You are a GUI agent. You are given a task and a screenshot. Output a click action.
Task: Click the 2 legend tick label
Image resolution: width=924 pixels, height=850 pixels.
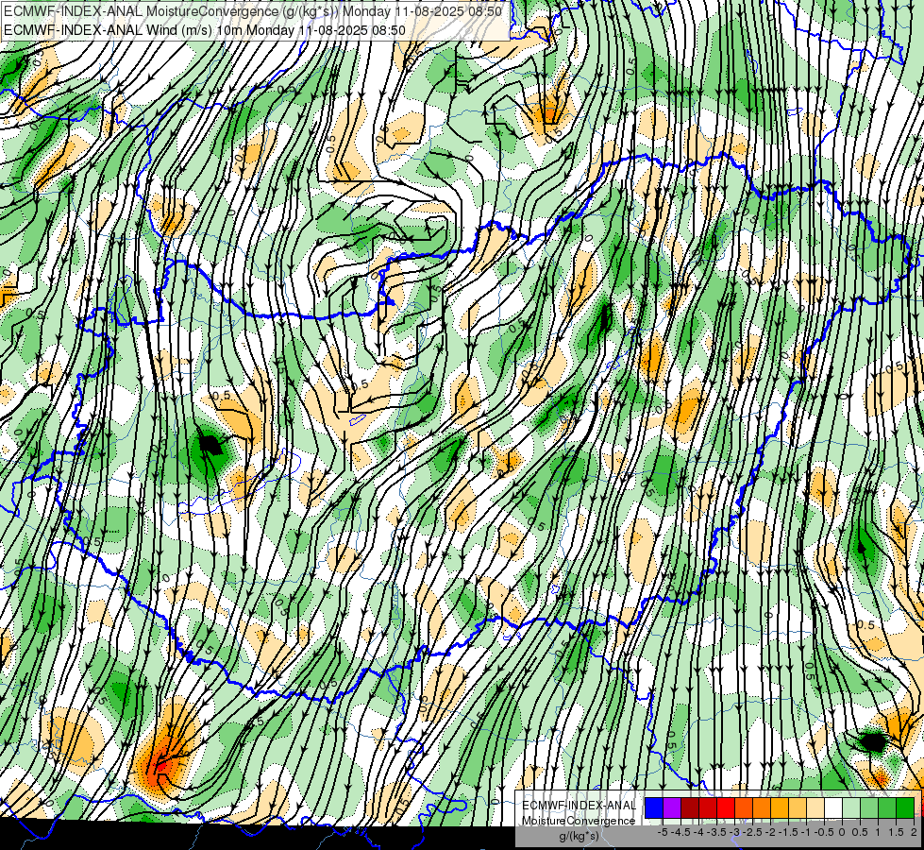click(x=914, y=832)
